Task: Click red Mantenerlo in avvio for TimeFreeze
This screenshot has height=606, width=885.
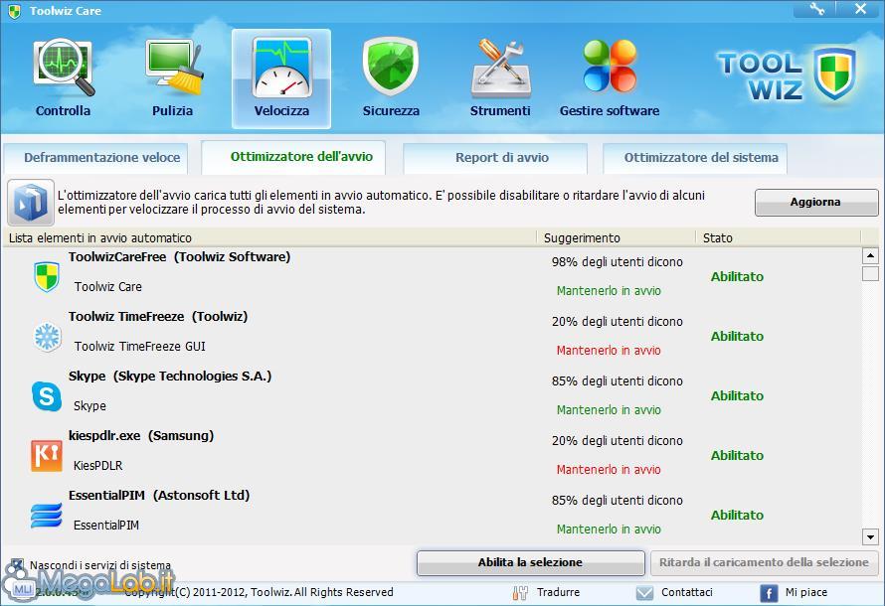Action: (609, 351)
